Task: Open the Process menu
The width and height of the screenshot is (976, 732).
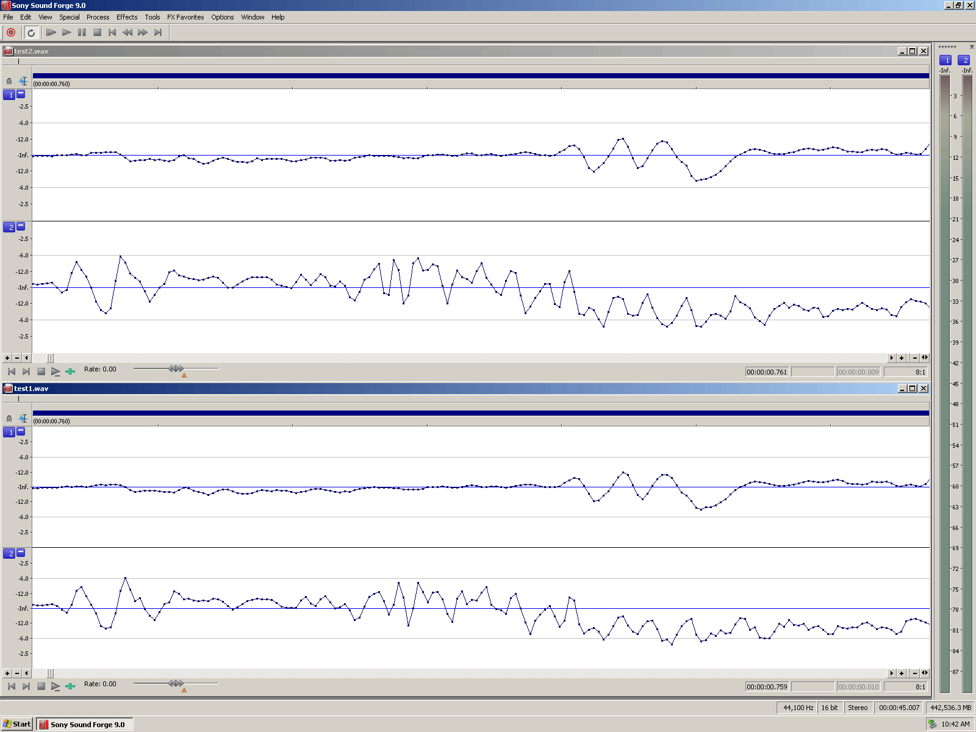Action: [98, 17]
